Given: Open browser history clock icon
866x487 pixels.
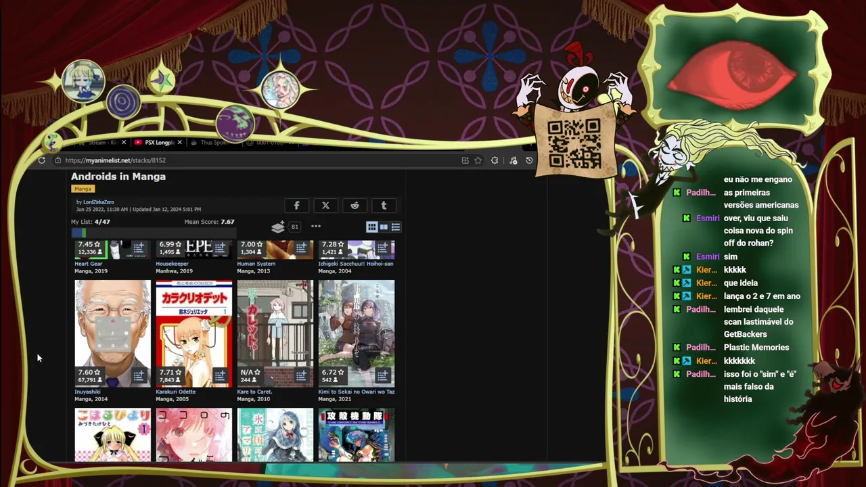Looking at the screenshot, I should [529, 160].
